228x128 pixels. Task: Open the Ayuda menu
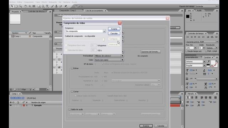pos(74,2)
